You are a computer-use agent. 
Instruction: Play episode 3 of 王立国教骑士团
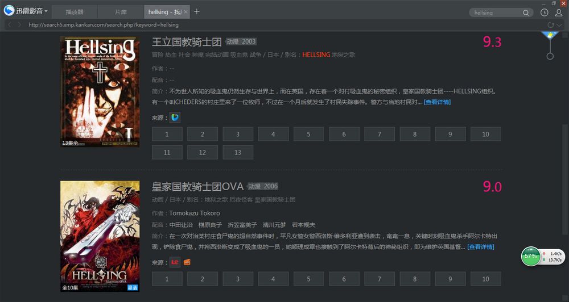click(238, 134)
